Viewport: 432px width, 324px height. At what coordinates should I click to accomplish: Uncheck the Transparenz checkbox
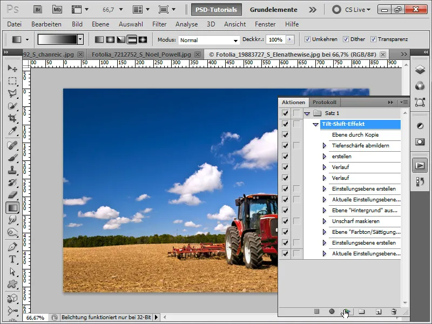click(x=373, y=39)
